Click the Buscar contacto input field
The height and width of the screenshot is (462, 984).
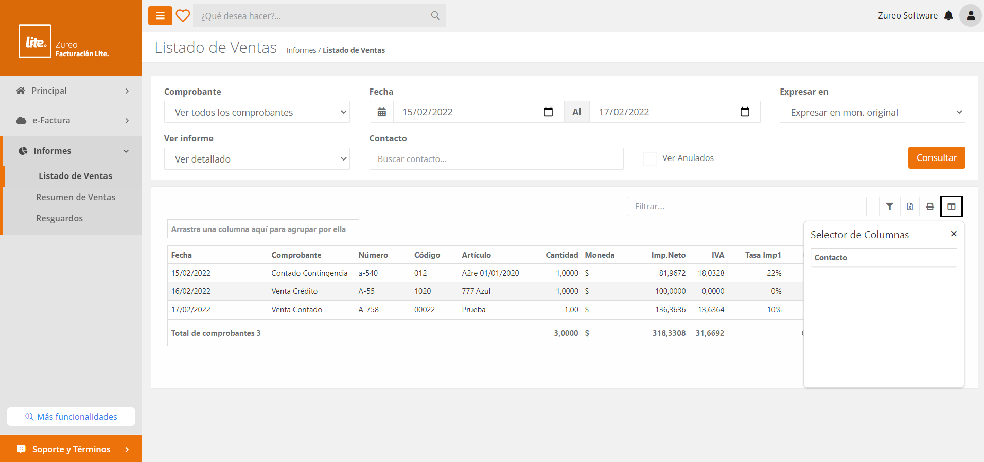(x=496, y=159)
